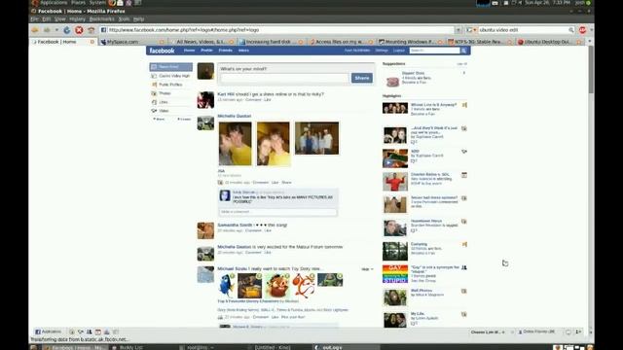The width and height of the screenshot is (623, 350).
Task: Switch to the 'Ubuntu Desktop Gui...' tab
Action: tap(550, 42)
